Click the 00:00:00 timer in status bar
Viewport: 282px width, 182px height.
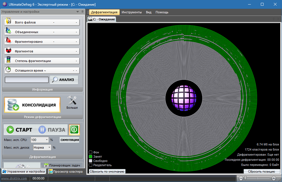[38, 178]
